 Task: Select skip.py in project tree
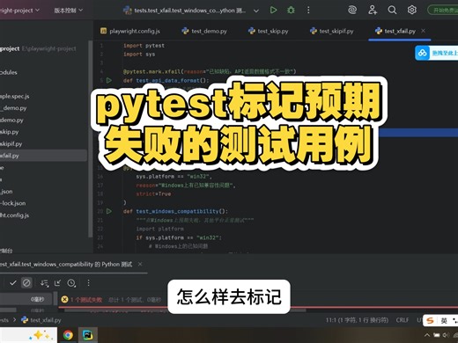point(10,132)
